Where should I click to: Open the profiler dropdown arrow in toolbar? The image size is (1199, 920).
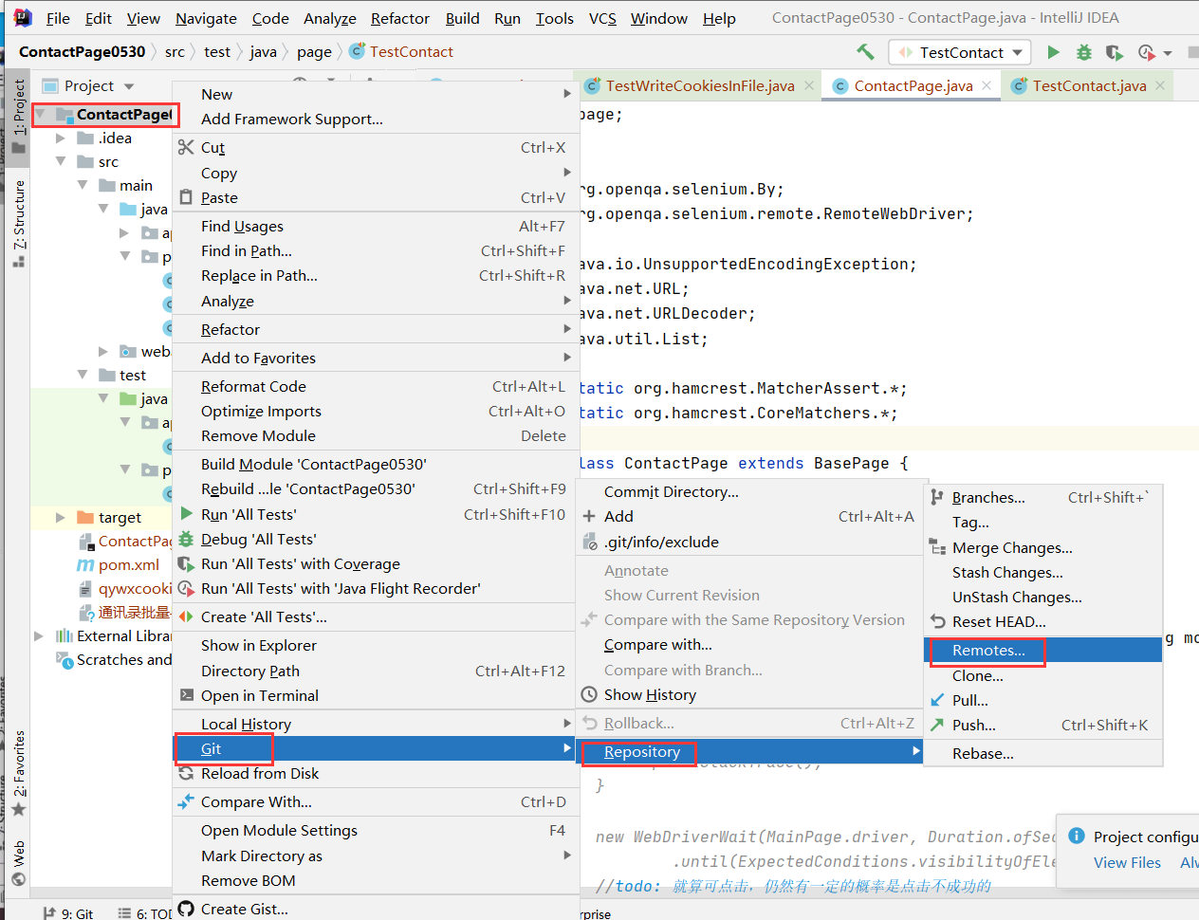pyautogui.click(x=1168, y=53)
